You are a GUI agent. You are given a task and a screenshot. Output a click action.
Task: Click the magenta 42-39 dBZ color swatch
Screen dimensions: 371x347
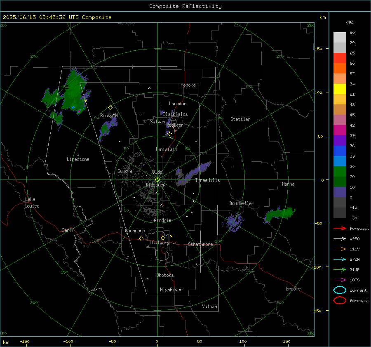pyautogui.click(x=340, y=130)
